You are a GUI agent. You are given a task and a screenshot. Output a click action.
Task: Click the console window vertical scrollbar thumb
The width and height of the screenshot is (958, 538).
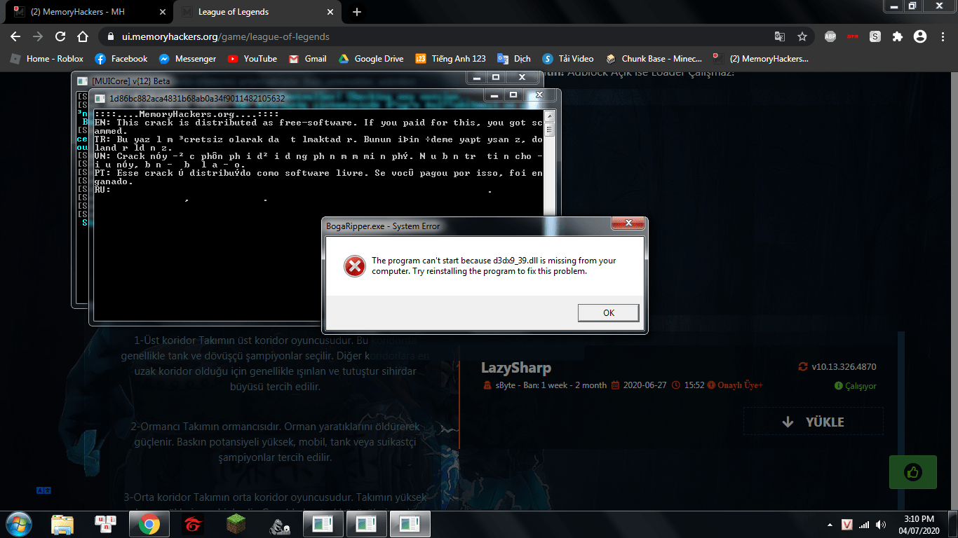[x=550, y=130]
